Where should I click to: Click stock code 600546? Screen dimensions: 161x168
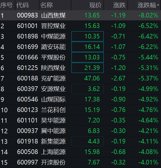(28, 99)
